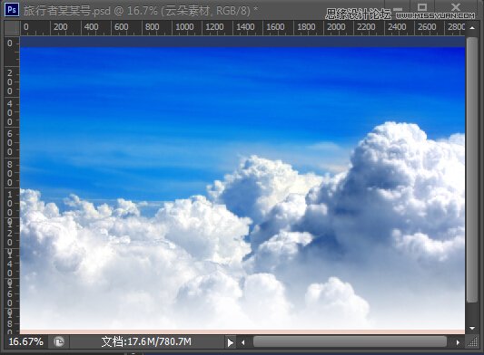
Task: Click the ruler origin corner box
Action: (x=12, y=28)
